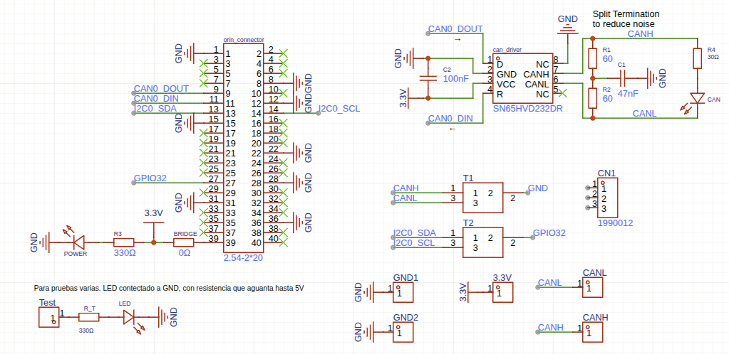This screenshot has width=729, height=354.
Task: Click the orin_connector designator label
Action: coord(244,40)
